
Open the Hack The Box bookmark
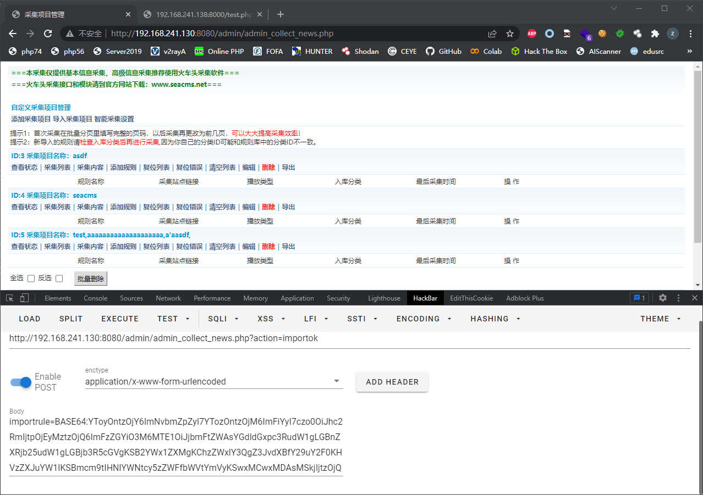click(539, 51)
